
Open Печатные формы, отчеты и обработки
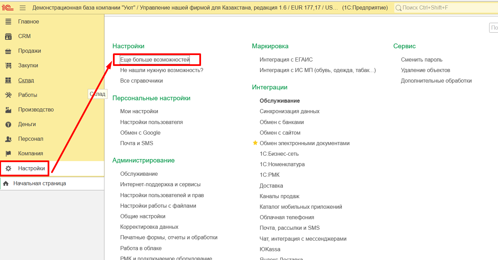[x=169, y=238]
